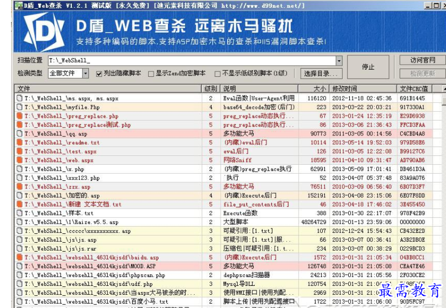Viewport: 446px width, 308px height.
Task: Click description Mysql导DLL
Action: [239, 284]
